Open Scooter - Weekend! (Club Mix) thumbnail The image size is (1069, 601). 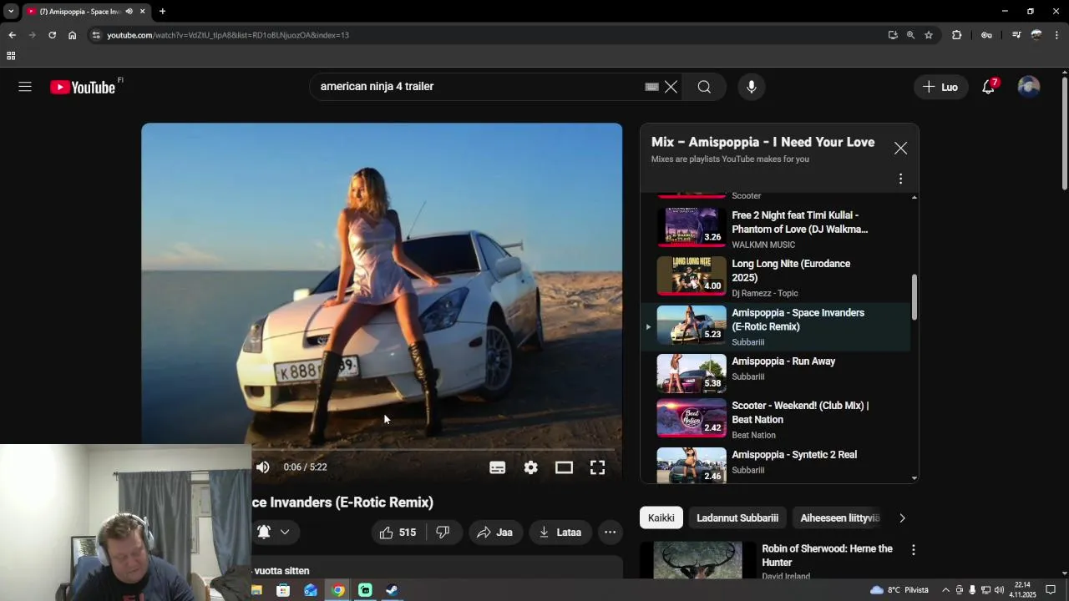click(692, 417)
